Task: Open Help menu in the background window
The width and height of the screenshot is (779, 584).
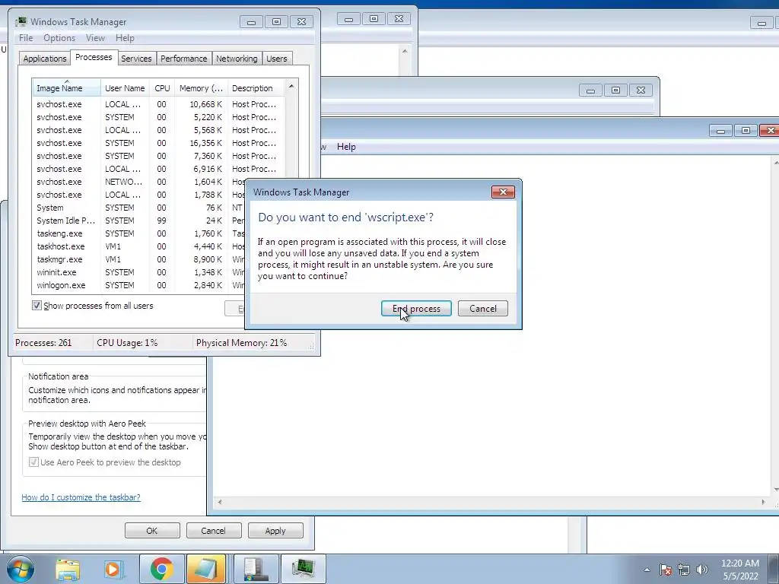Action: tap(346, 147)
